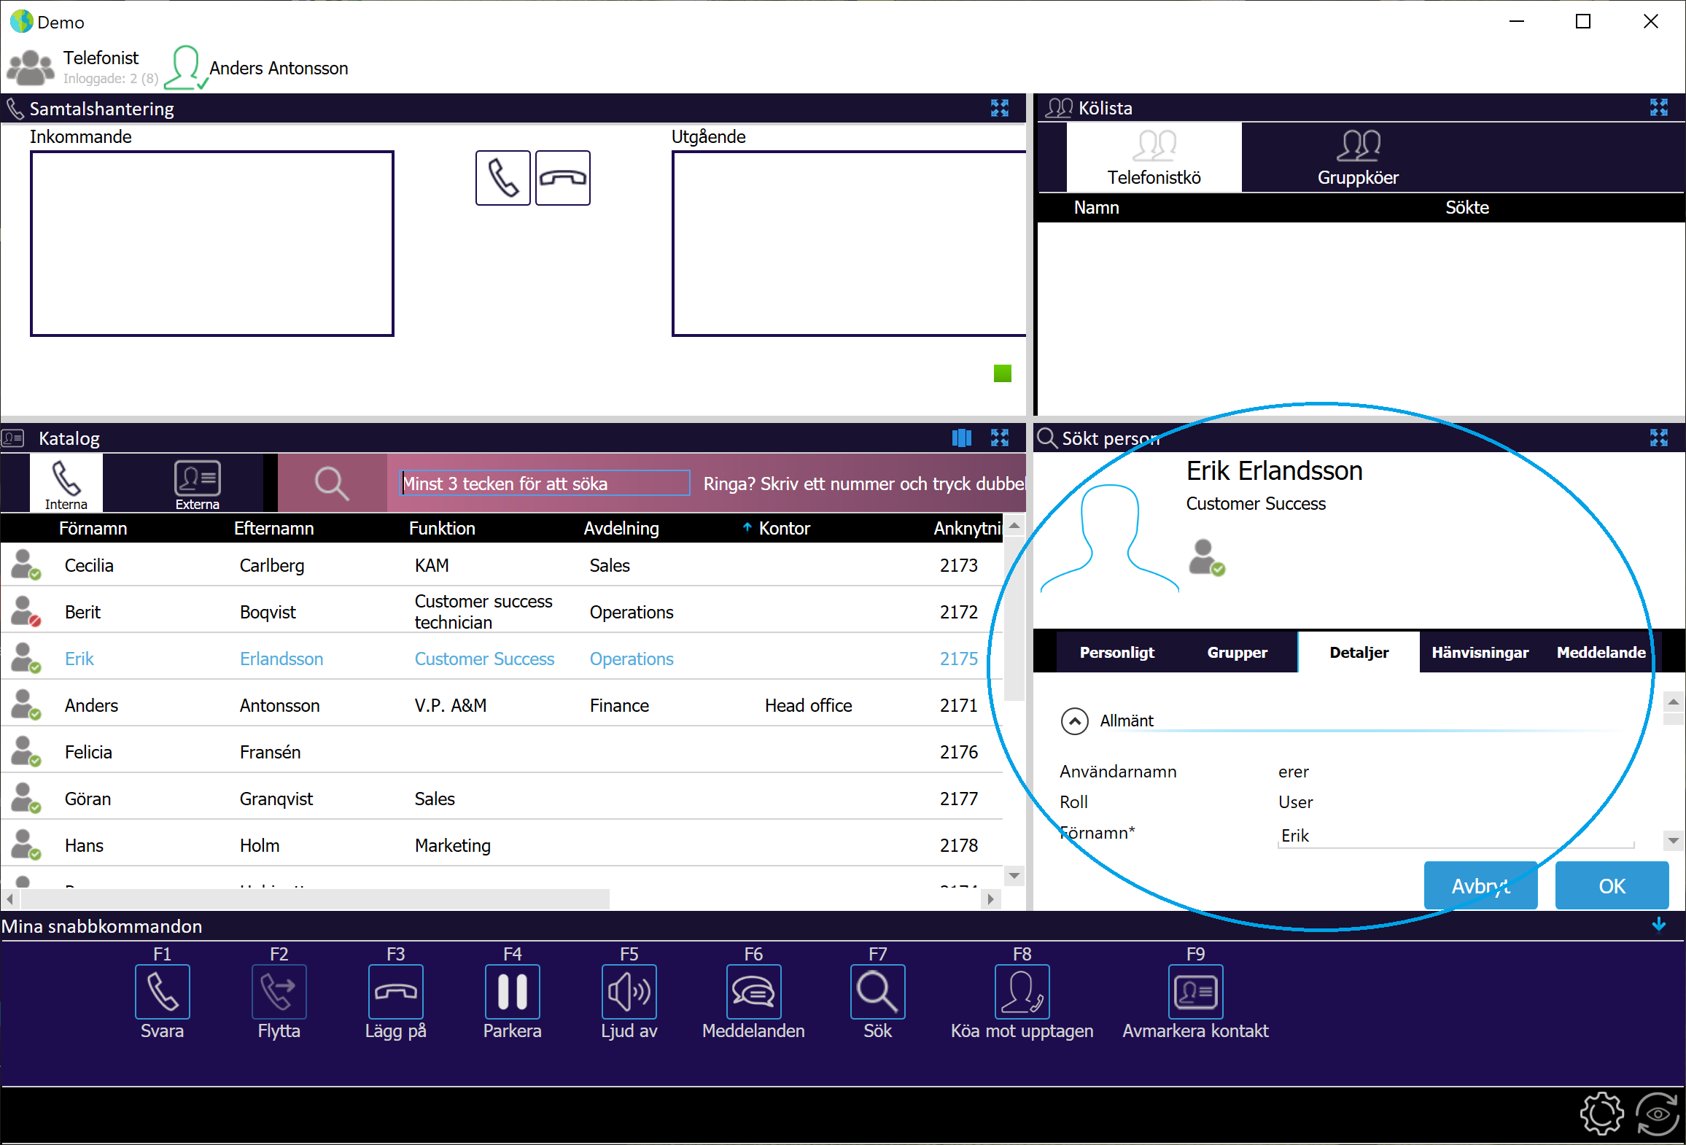This screenshot has height=1145, width=1686.
Task: Click the catalog scrollbar down arrow
Action: pyautogui.click(x=1014, y=875)
